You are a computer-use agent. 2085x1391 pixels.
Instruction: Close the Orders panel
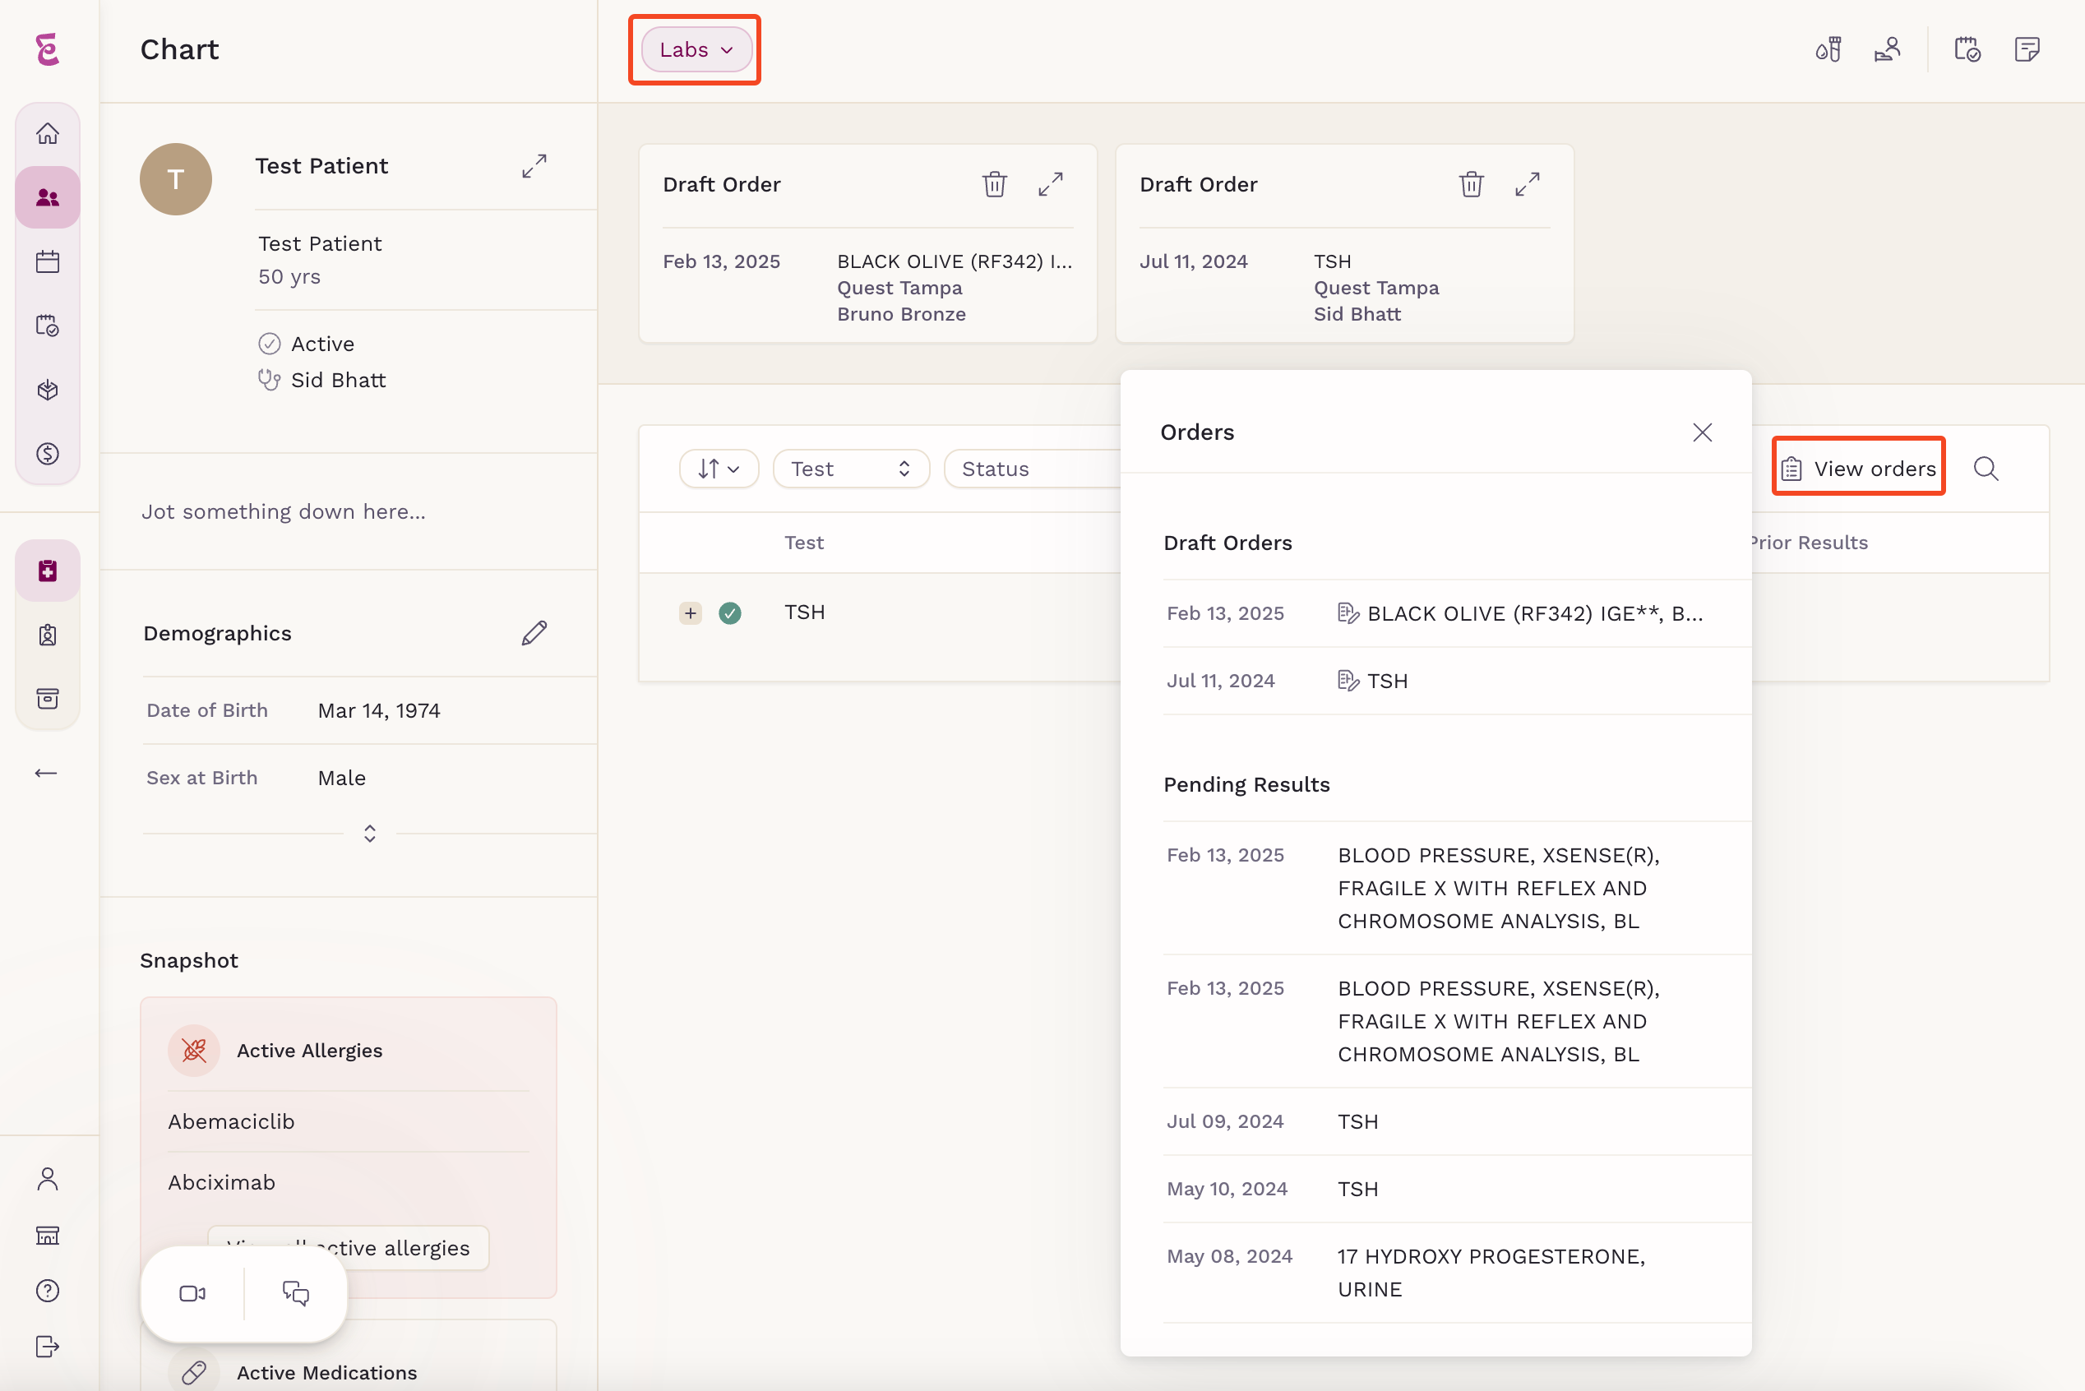tap(1702, 432)
